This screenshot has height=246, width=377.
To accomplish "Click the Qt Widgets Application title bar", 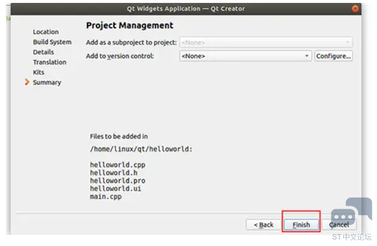I will point(186,9).
